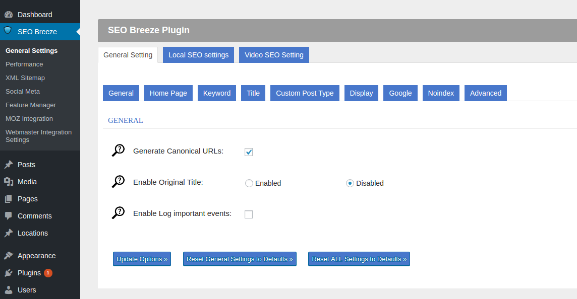
Task: Click Reset ALL Settings to Defaults
Action: coord(359,259)
